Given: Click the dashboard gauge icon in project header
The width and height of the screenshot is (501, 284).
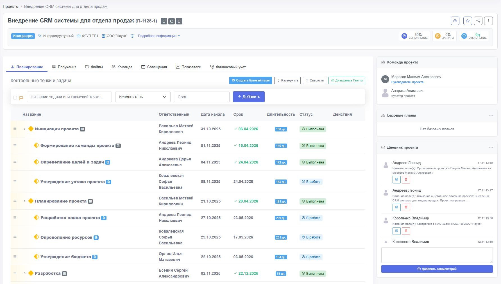Looking at the screenshot, I should click(x=455, y=21).
